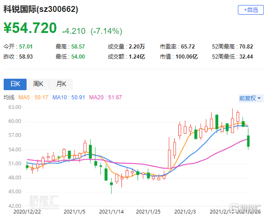The height and width of the screenshot is (216, 264).
Task: Click the P/E ratio value 65.72
Action: tap(188, 47)
